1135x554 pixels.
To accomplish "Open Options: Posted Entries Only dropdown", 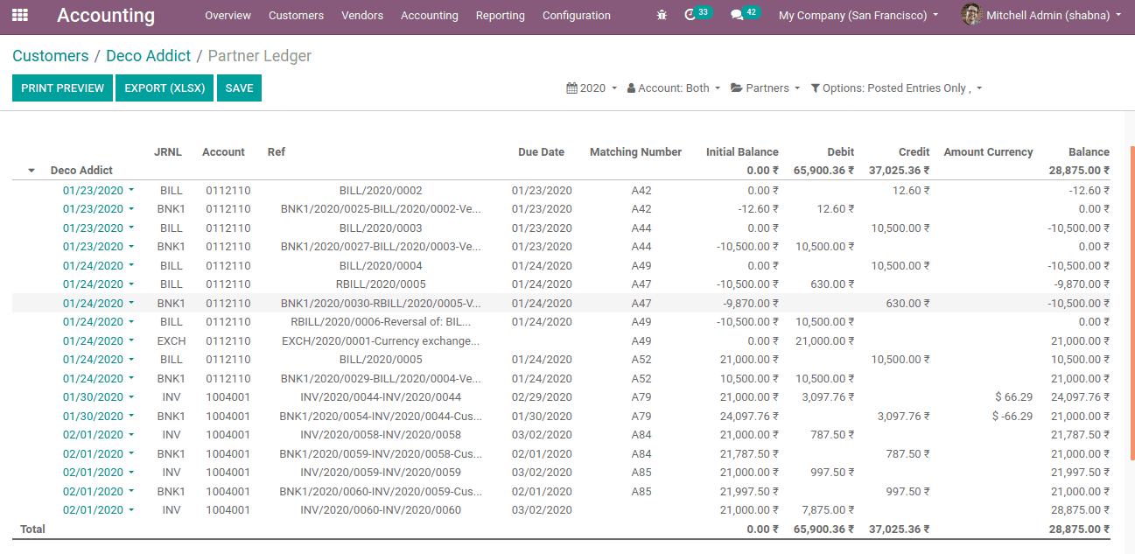I will tap(896, 88).
